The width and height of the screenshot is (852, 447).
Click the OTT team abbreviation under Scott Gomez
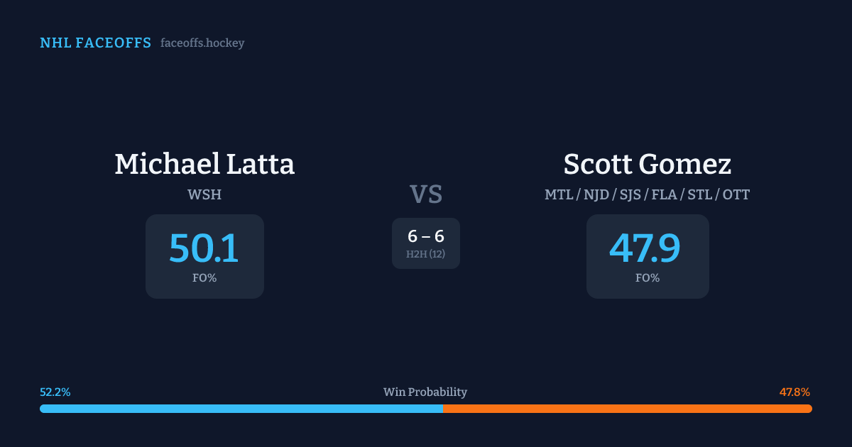(x=736, y=194)
